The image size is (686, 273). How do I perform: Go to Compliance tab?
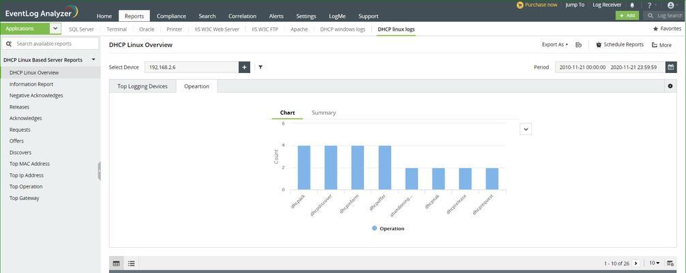(x=171, y=16)
